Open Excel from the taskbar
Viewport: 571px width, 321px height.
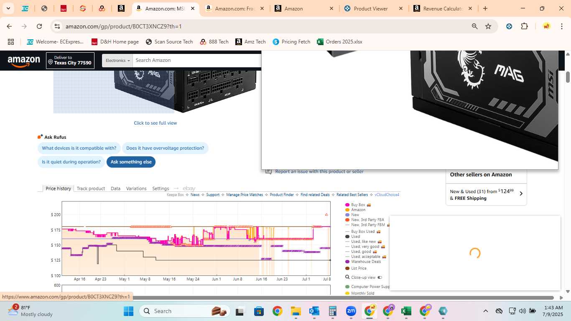click(405, 311)
